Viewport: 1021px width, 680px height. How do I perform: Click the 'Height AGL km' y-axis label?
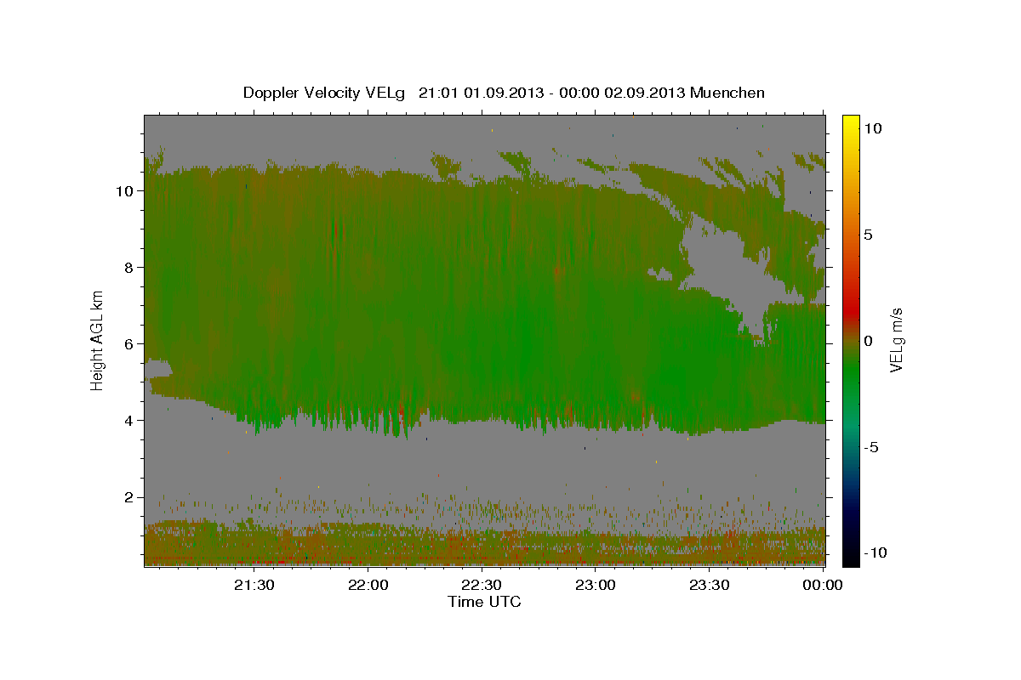click(x=98, y=340)
